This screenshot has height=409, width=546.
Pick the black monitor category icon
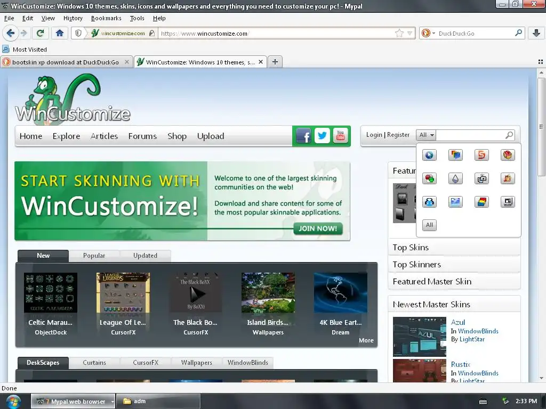point(508,202)
